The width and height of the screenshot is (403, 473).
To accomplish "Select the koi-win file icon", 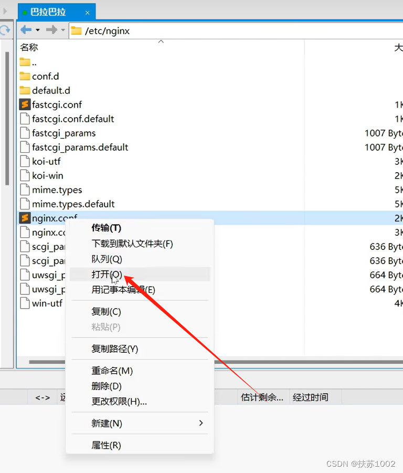I will pyautogui.click(x=25, y=175).
